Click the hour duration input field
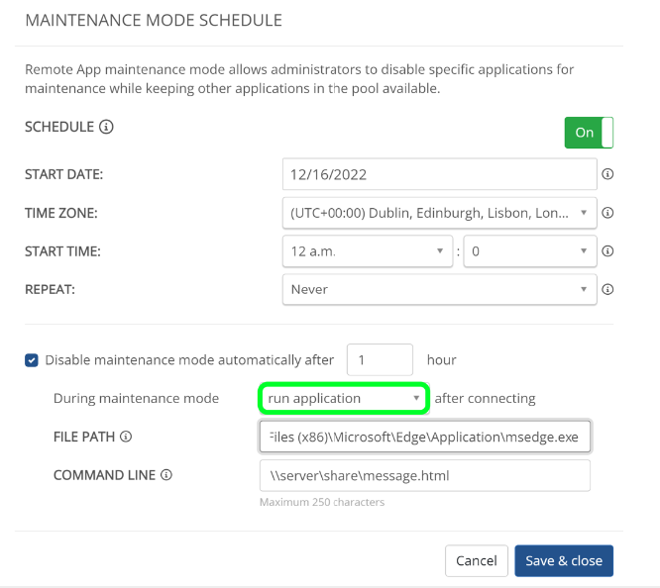This screenshot has height=588, width=660. click(x=380, y=360)
